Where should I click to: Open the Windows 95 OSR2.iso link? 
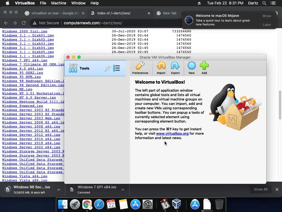click(23, 73)
